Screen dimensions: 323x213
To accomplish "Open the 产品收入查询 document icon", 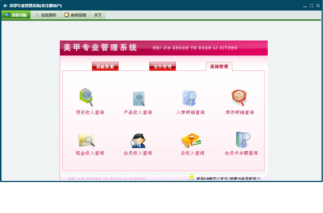I will 139,99.
